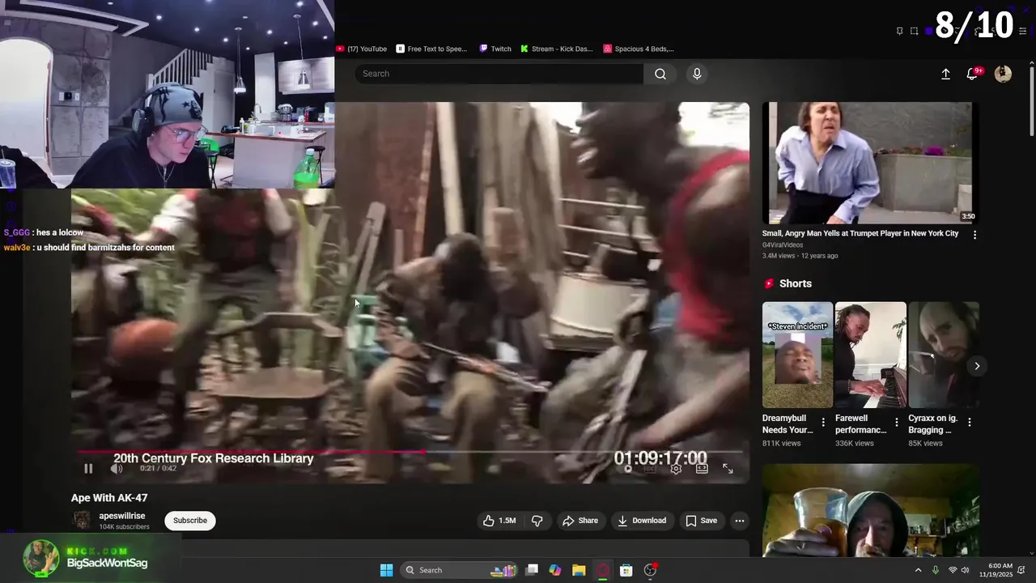Open menu for Cyraxx on ig Short
Screen dimensions: 1036x583
tap(970, 422)
